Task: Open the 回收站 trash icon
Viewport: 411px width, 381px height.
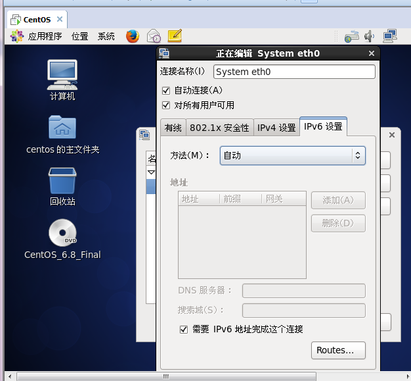Action: coord(62,187)
